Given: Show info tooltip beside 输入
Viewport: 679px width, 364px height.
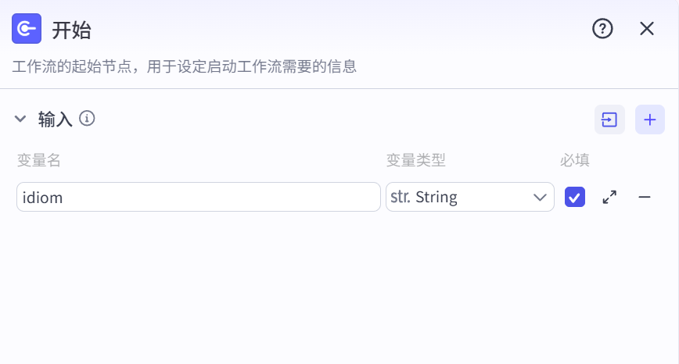Looking at the screenshot, I should point(87,118).
